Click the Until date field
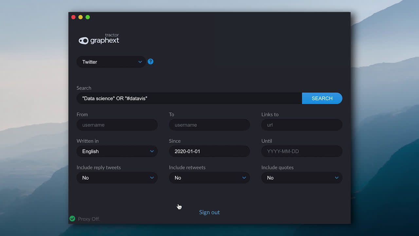 coord(302,151)
